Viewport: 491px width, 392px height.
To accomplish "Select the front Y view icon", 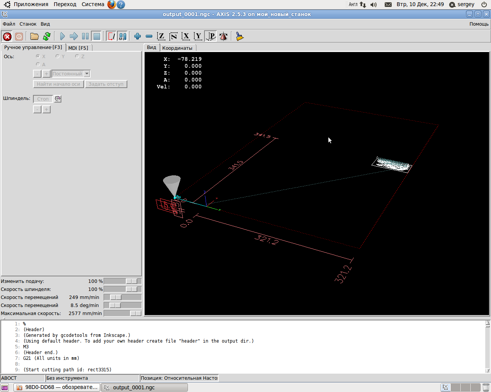I will click(198, 36).
